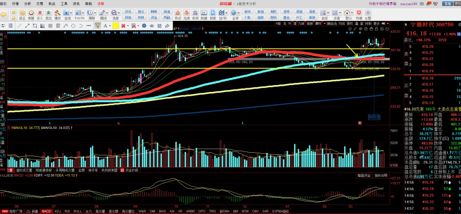Screen dimensions: 461x214
Task: Expand the 周期 period dropdown arrow
Action: coord(95,13)
